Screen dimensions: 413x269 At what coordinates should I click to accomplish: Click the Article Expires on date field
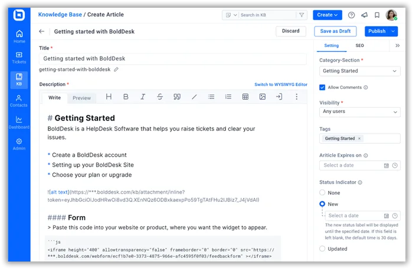360,165
